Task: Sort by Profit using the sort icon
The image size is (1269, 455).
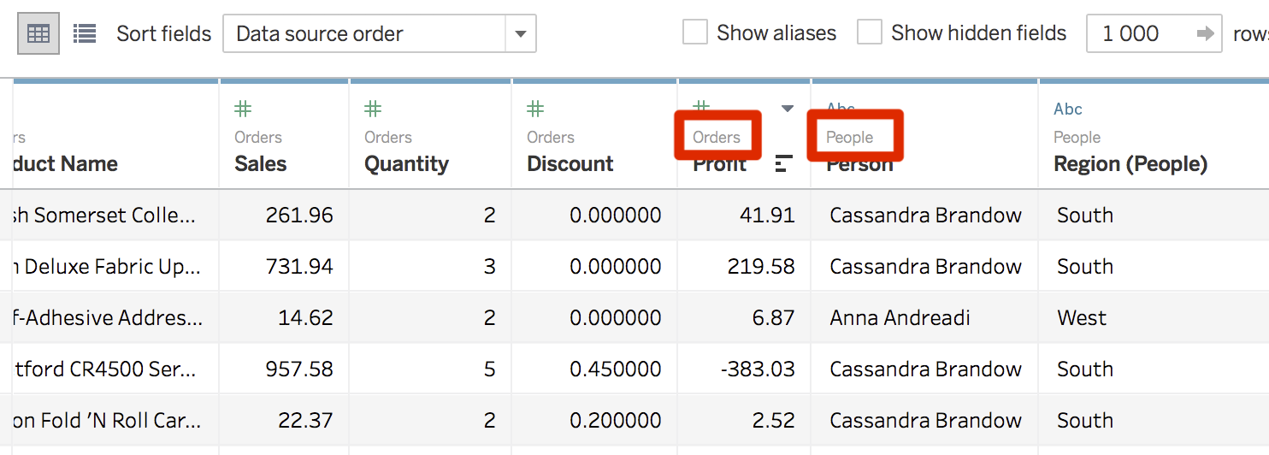Action: [x=783, y=163]
